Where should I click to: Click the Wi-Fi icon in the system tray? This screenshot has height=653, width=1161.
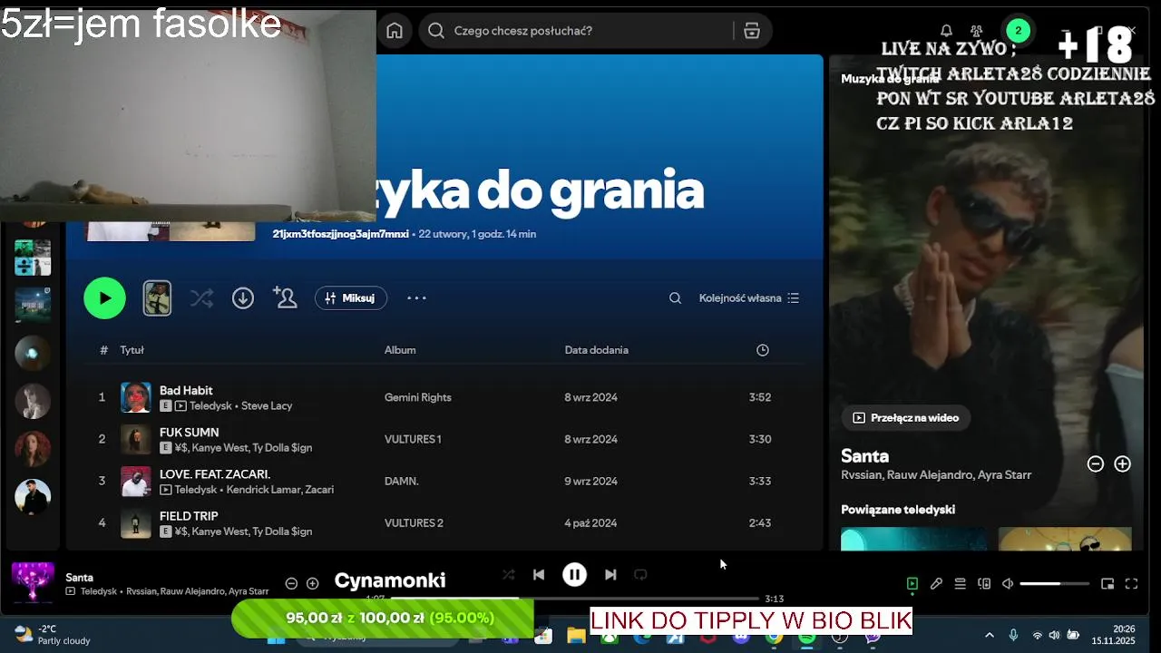[x=1038, y=635]
